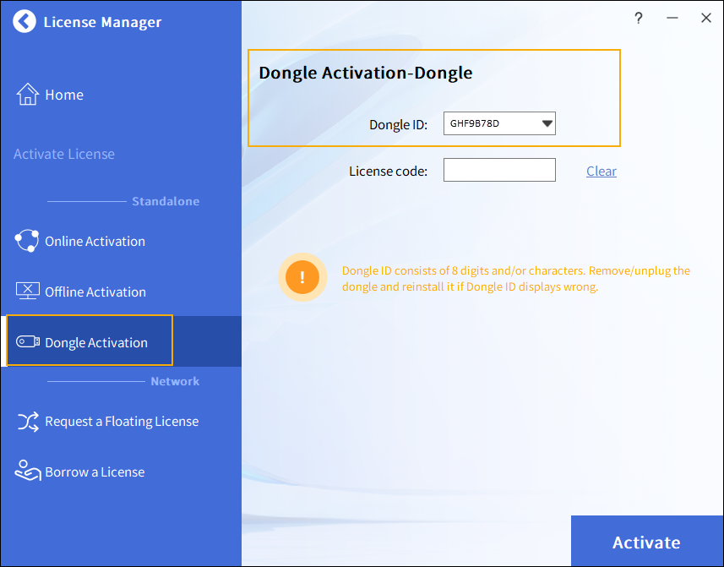Minimize the License Manager window
Image resolution: width=724 pixels, height=567 pixels.
coord(672,18)
